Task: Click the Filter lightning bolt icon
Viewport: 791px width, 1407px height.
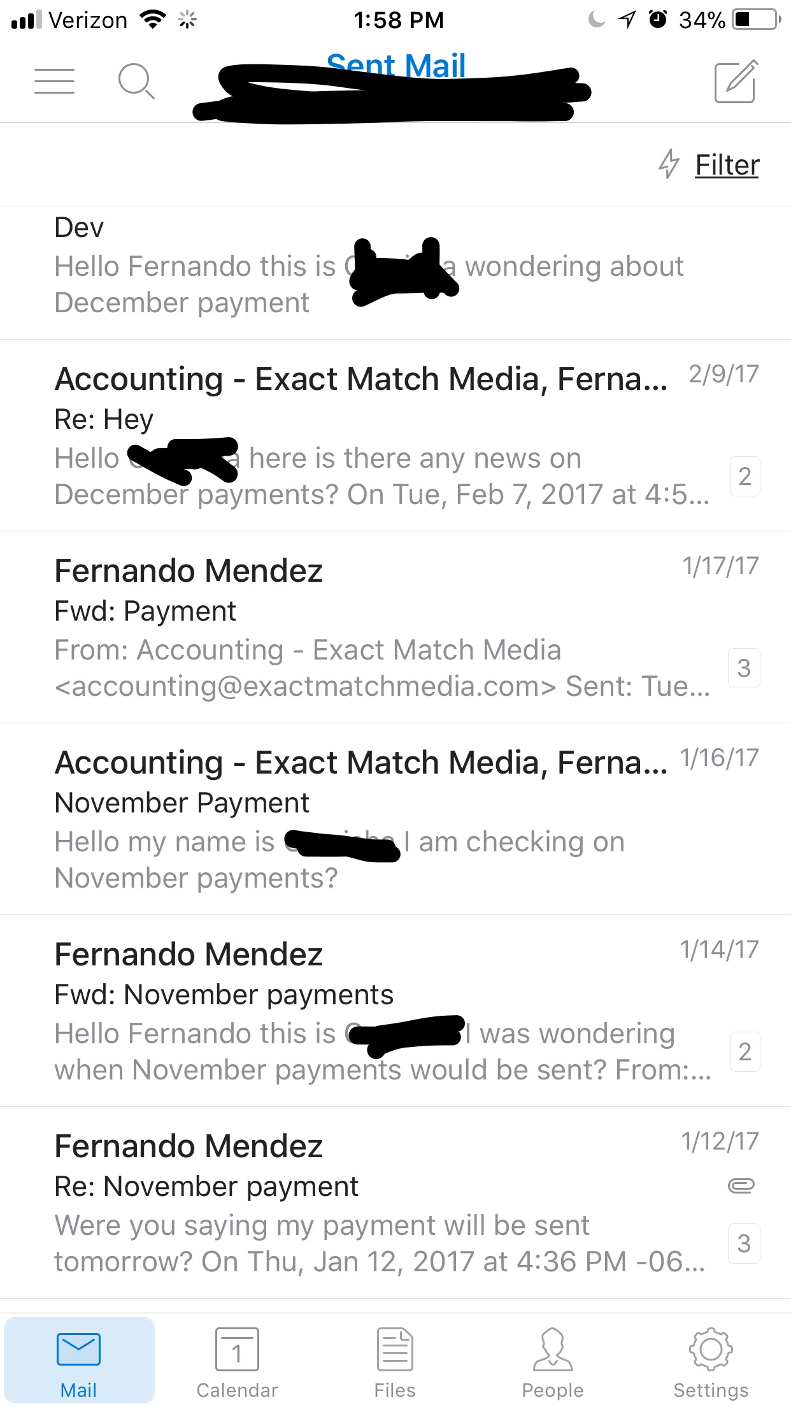Action: [669, 164]
